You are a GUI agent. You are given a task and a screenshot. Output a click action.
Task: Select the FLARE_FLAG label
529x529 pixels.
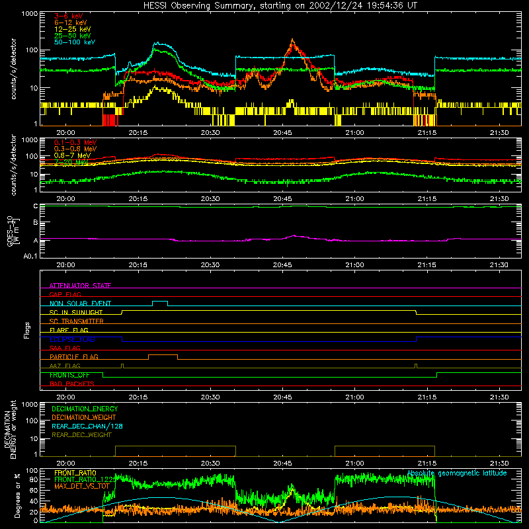click(69, 330)
